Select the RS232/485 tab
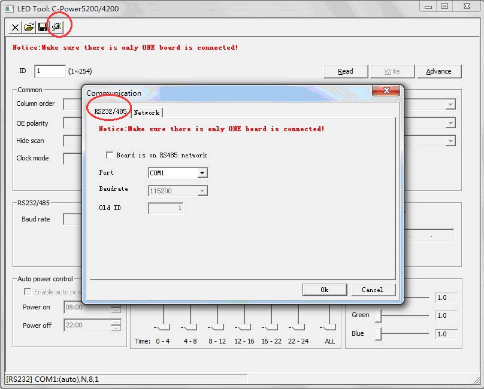The image size is (484, 389). click(x=110, y=111)
